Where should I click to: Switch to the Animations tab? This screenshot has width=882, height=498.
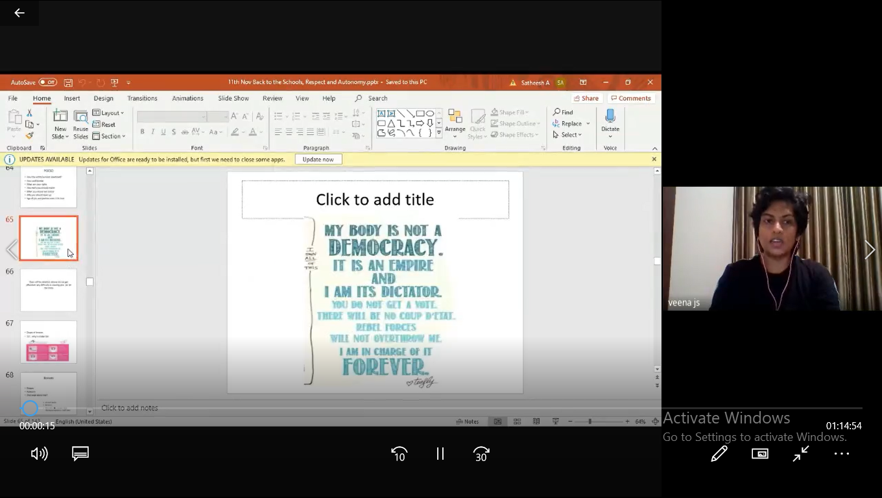(187, 99)
